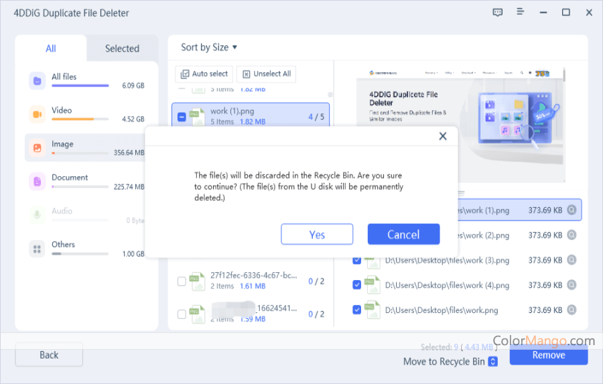Select the Image category icon
Image resolution: width=603 pixels, height=384 pixels.
point(37,148)
